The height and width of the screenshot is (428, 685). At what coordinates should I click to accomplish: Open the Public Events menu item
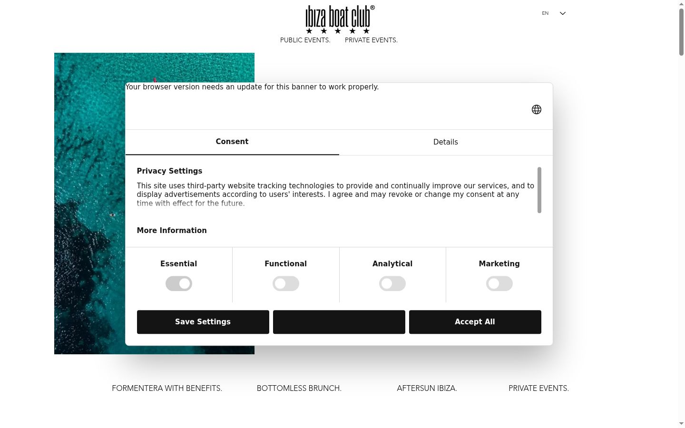coord(305,40)
